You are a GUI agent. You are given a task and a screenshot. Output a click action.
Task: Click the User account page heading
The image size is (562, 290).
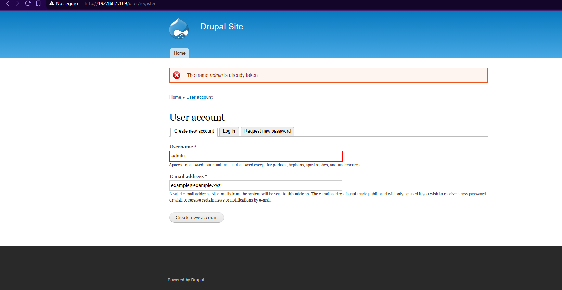tap(197, 118)
